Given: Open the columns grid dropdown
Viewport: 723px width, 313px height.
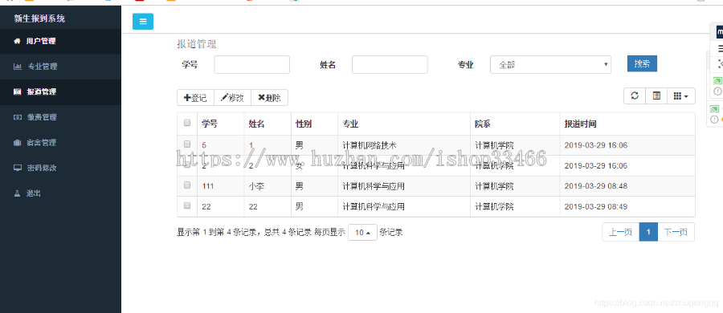Looking at the screenshot, I should click(x=681, y=96).
